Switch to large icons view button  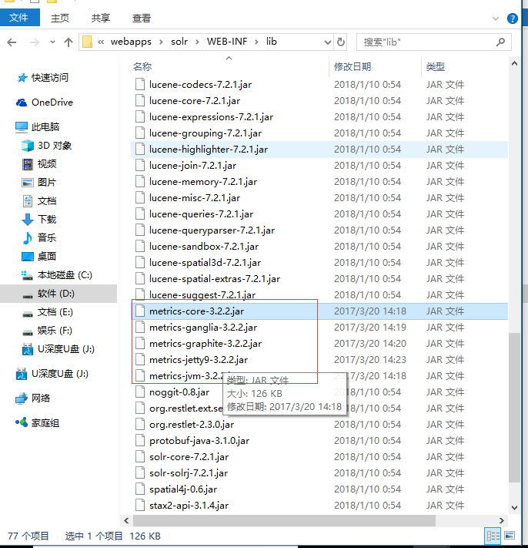coord(510,536)
